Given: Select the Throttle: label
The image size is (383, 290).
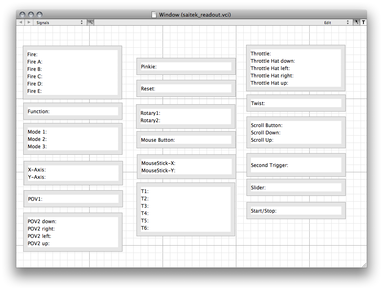Looking at the screenshot, I should coord(261,54).
